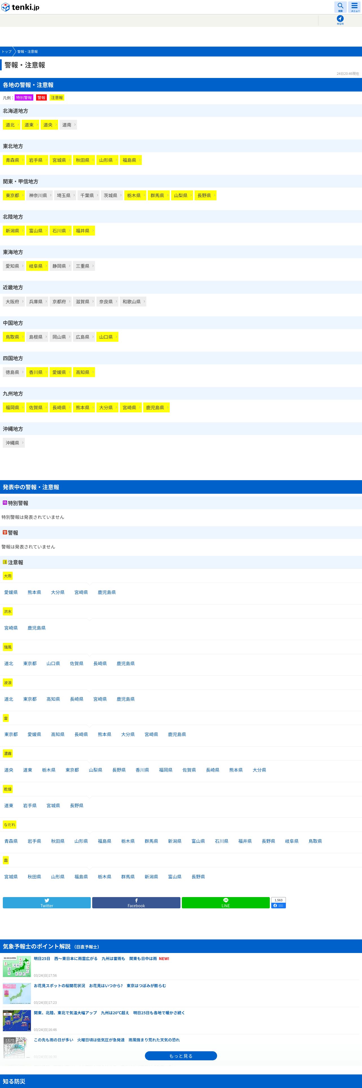Read この先も雨の日が多い article
The height and width of the screenshot is (1088, 362).
coord(107,1040)
